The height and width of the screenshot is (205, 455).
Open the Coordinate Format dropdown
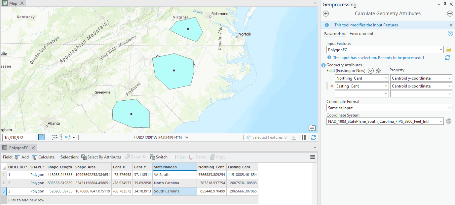point(389,108)
